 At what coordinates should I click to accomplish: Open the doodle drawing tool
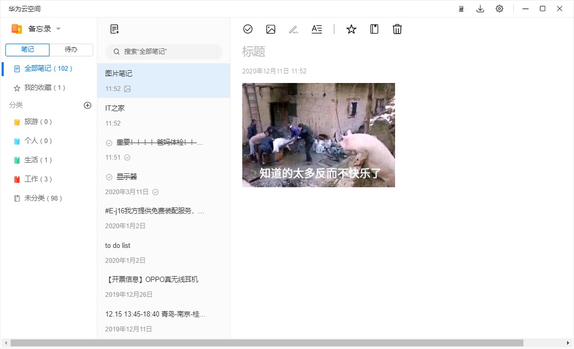[x=293, y=29]
